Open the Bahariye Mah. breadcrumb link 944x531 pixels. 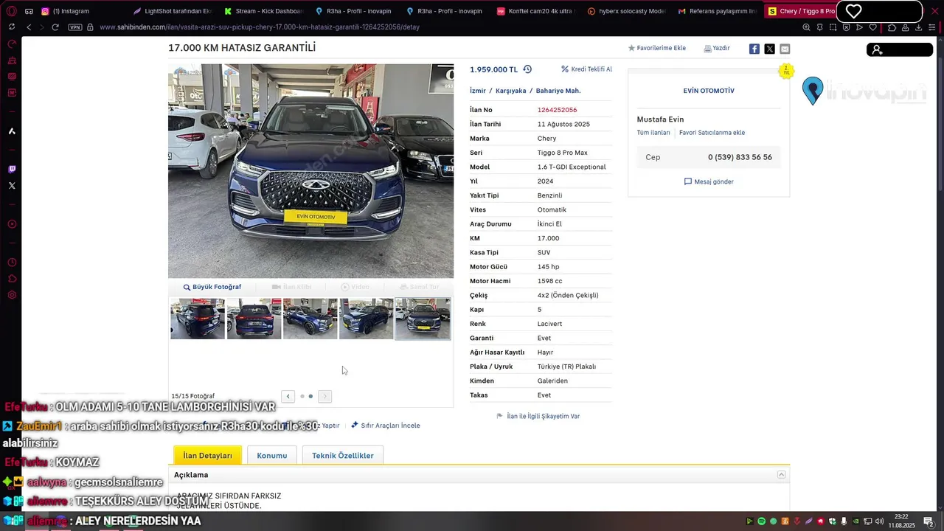tap(558, 91)
